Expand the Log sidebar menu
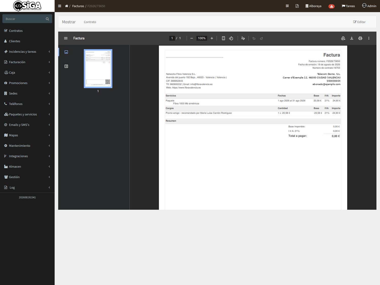This screenshot has height=285, width=380. [x=27, y=187]
